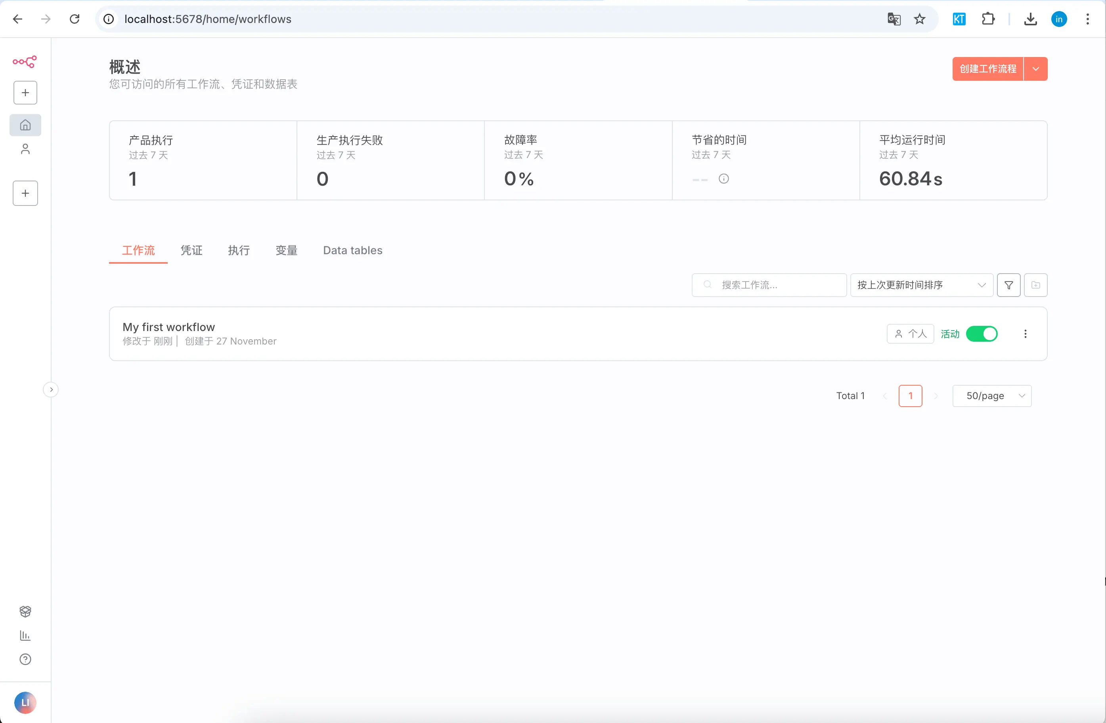Switch to the Data tables tab

pyautogui.click(x=352, y=251)
